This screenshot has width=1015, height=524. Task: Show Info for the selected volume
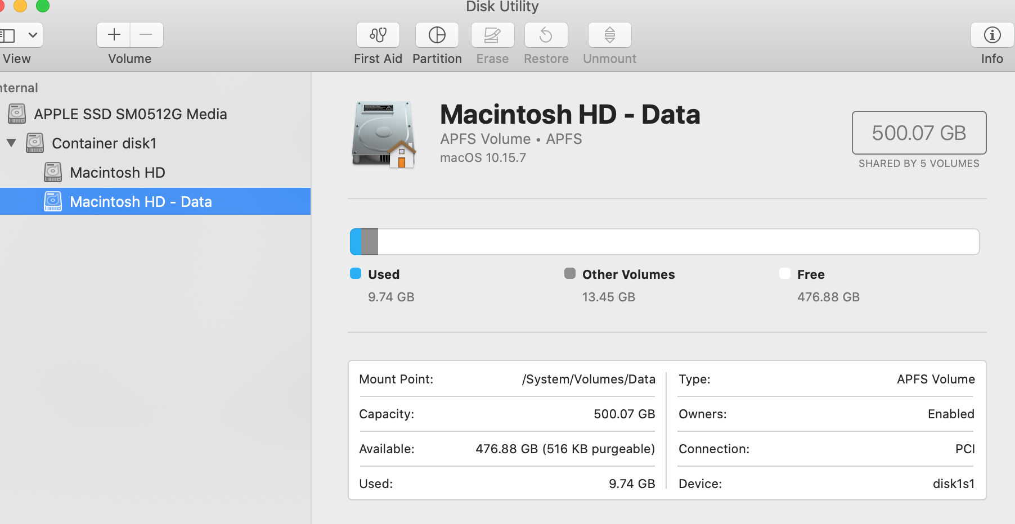tap(992, 35)
